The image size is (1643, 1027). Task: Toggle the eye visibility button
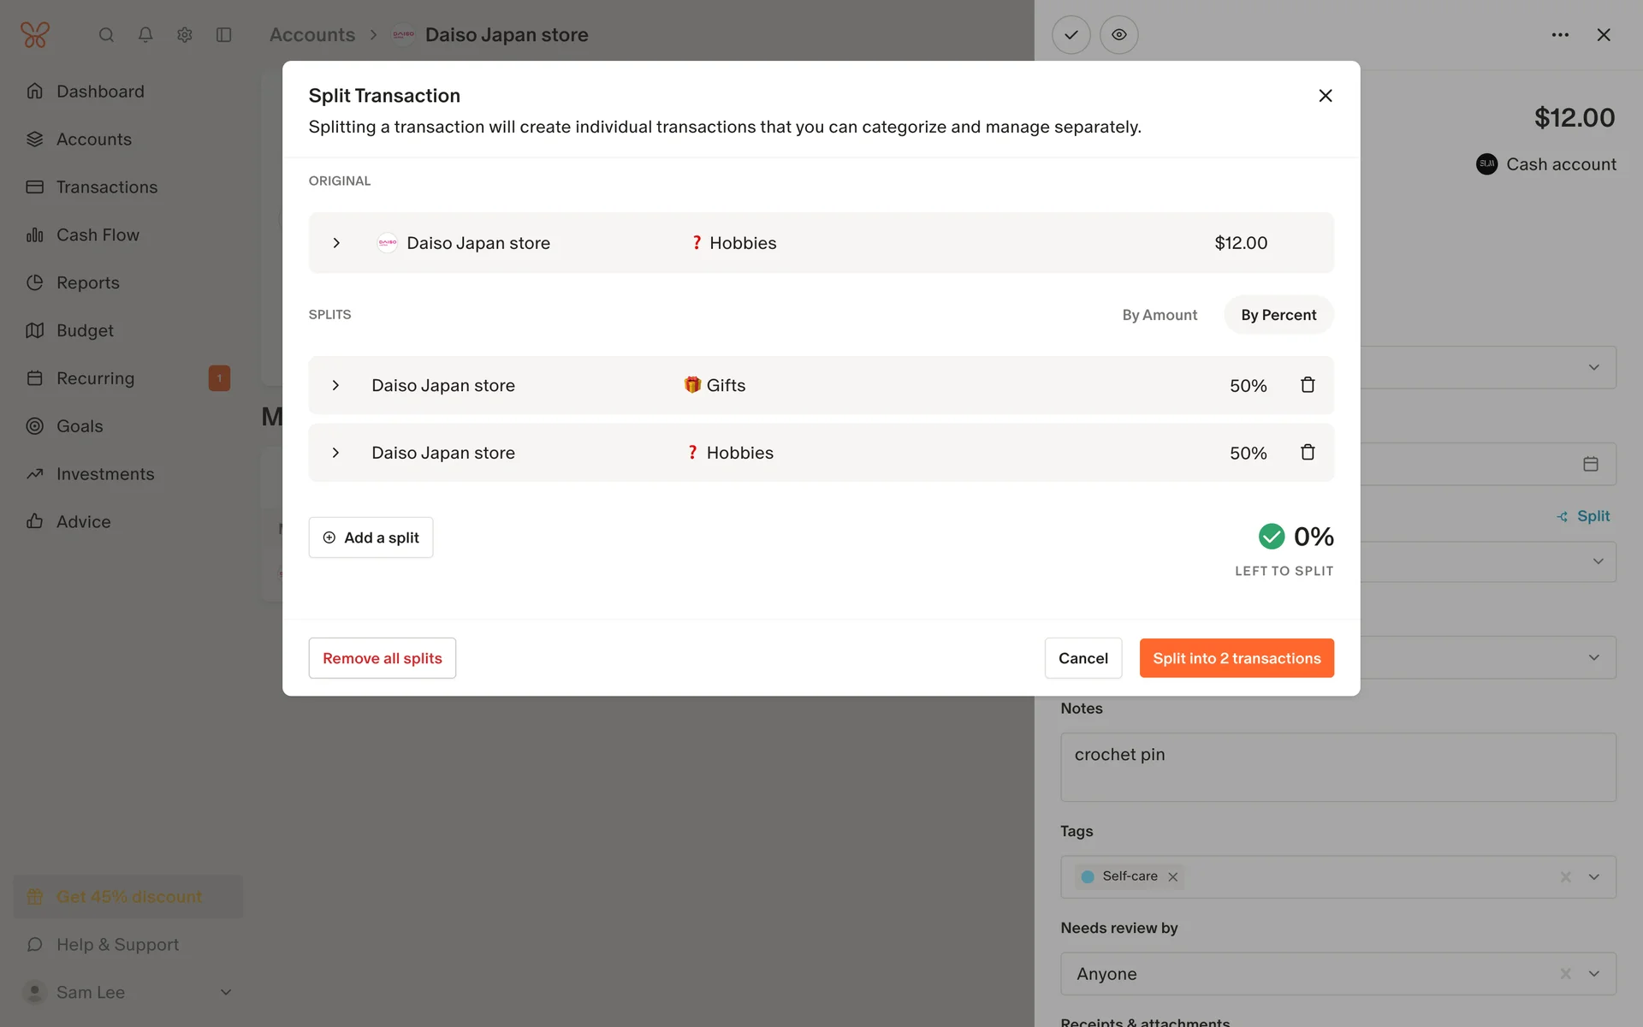point(1118,35)
